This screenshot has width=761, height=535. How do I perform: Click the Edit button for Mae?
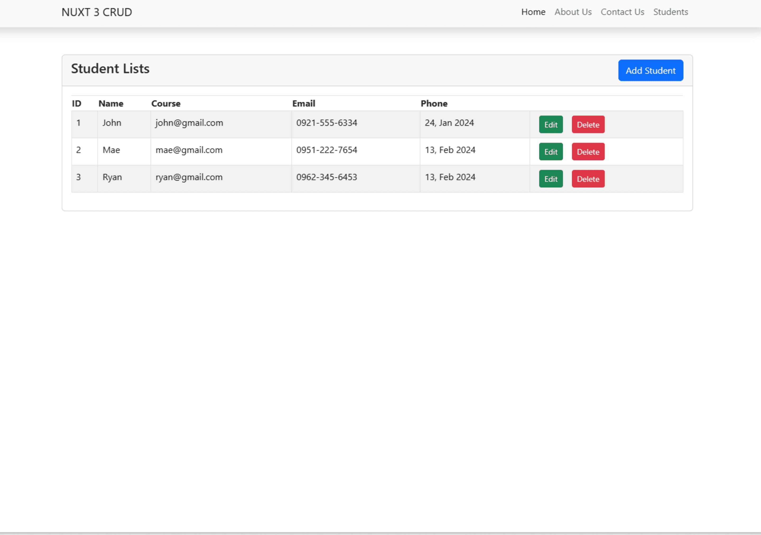pos(550,152)
